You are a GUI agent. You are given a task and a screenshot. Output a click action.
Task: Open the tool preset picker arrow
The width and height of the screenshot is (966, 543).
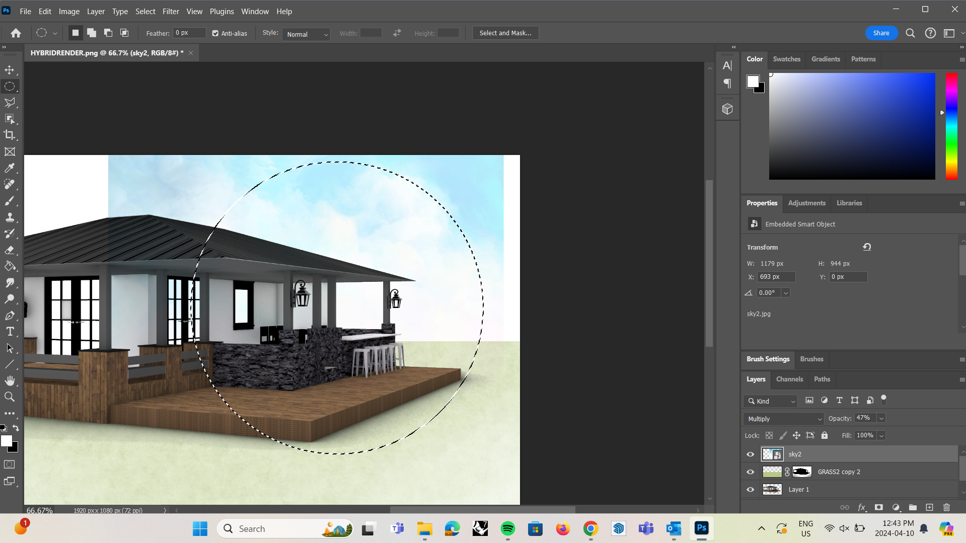coord(55,33)
